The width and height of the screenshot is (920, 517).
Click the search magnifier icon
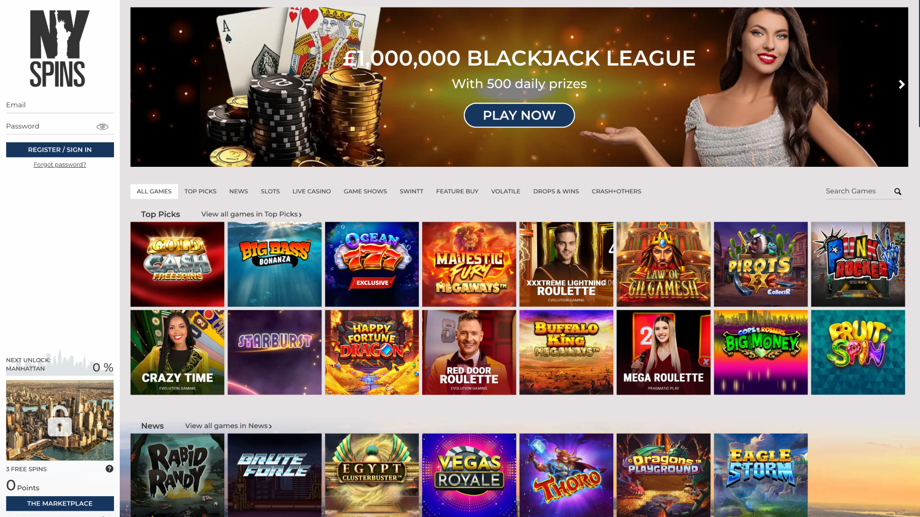(897, 191)
